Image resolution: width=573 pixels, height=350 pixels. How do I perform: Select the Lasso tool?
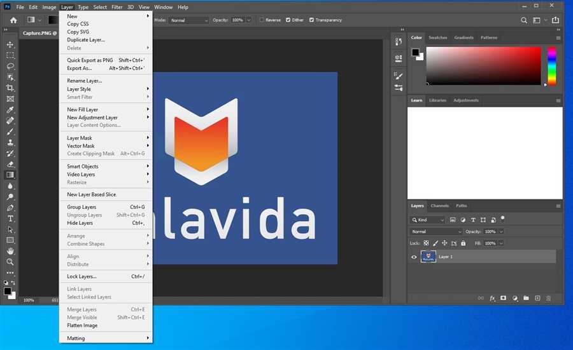click(10, 66)
